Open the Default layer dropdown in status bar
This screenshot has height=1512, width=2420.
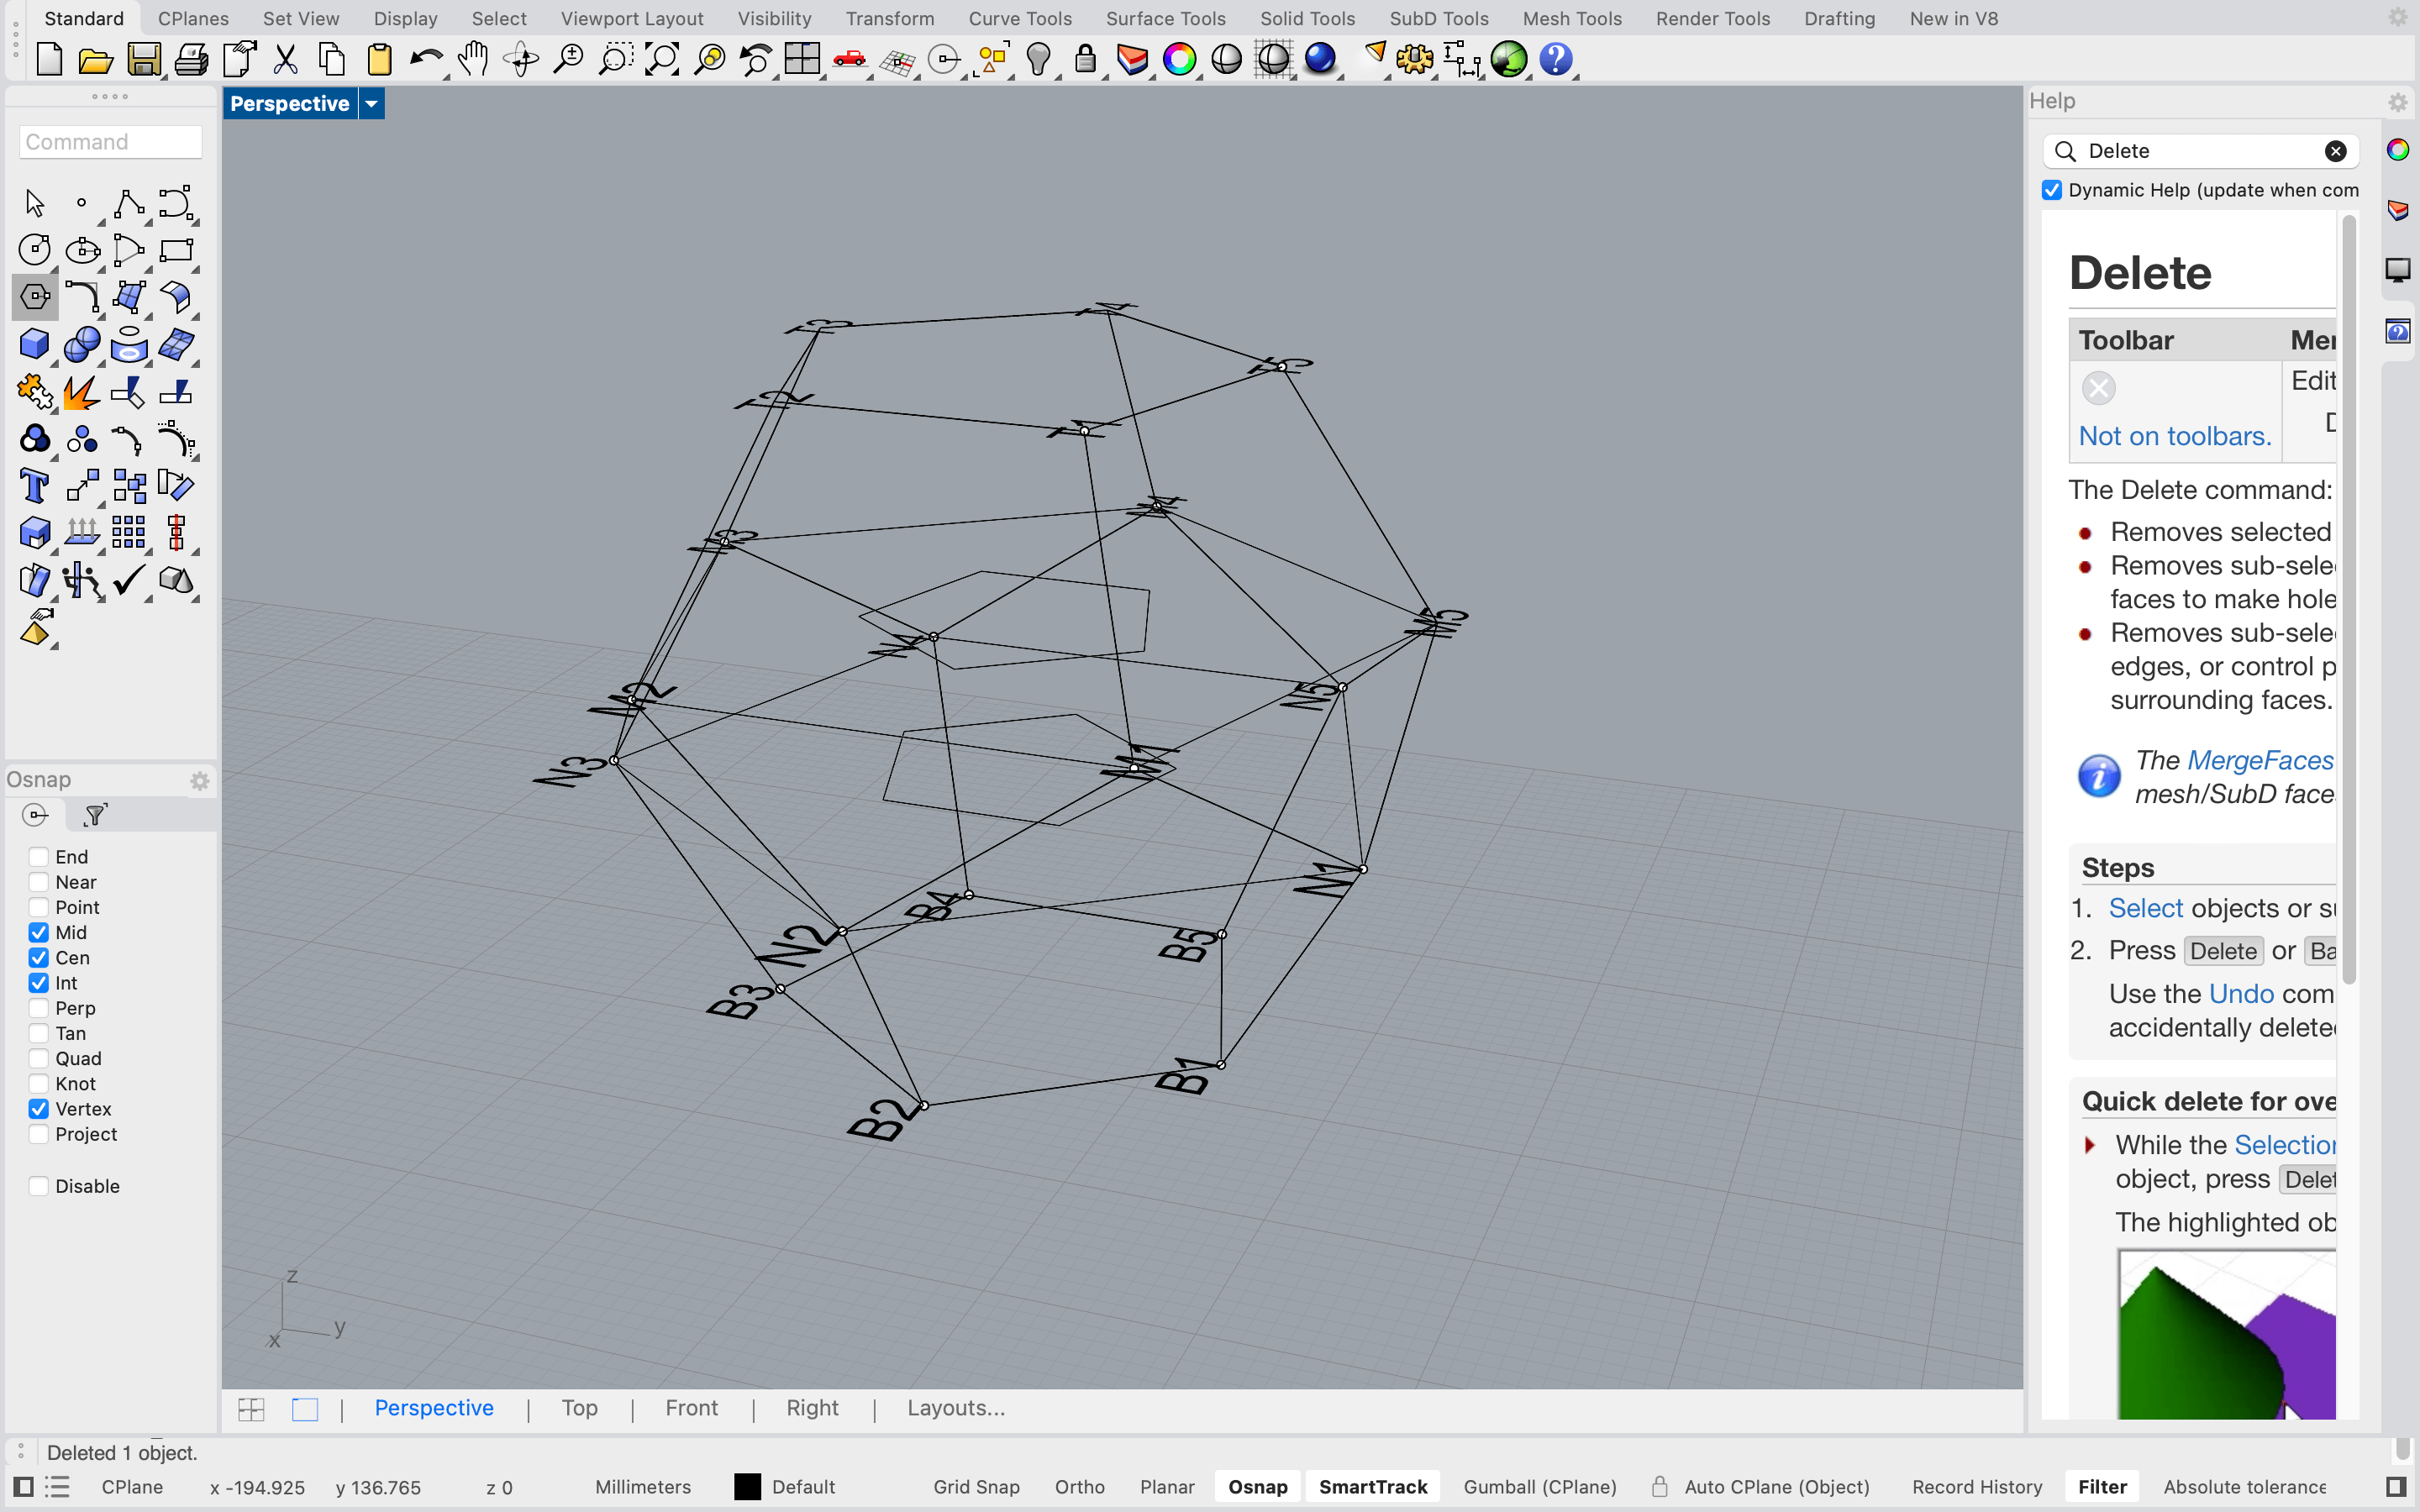[x=803, y=1487]
